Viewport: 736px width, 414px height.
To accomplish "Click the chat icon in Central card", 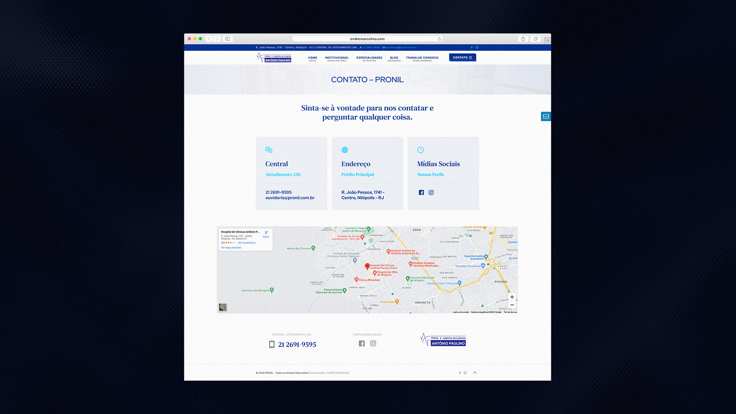I will (x=269, y=150).
